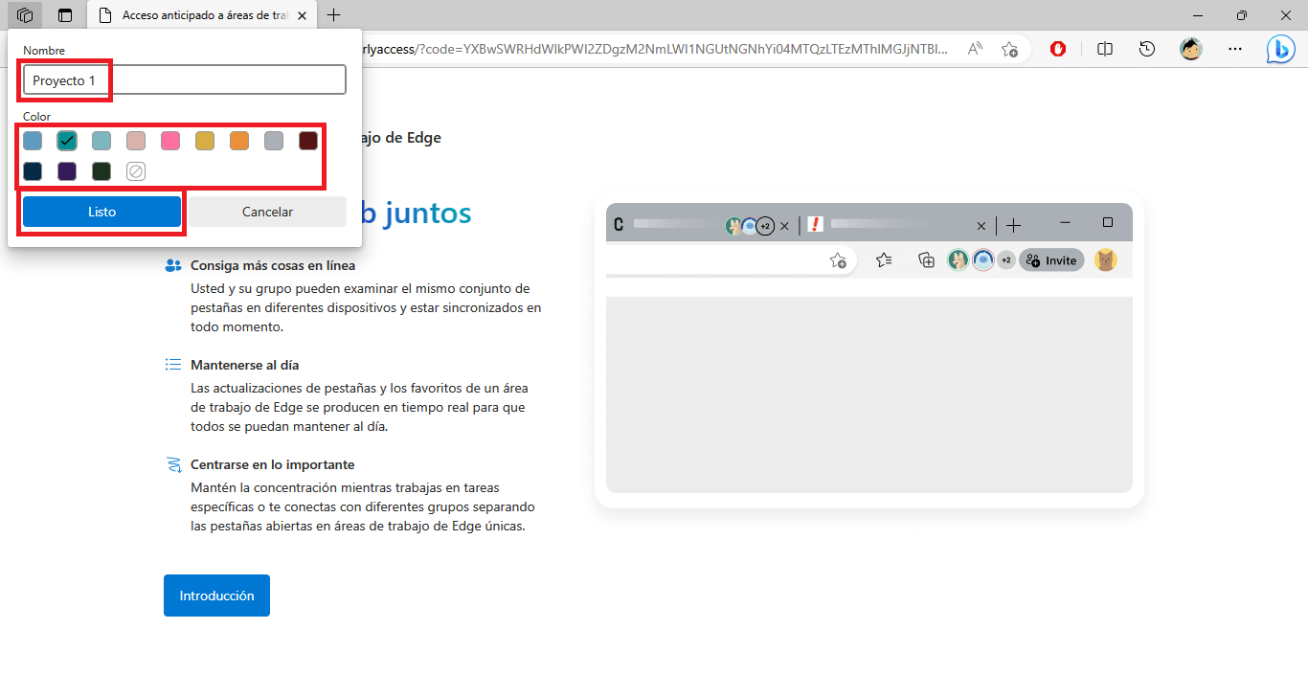Click 'Centrarse en lo importante' heading

(273, 464)
